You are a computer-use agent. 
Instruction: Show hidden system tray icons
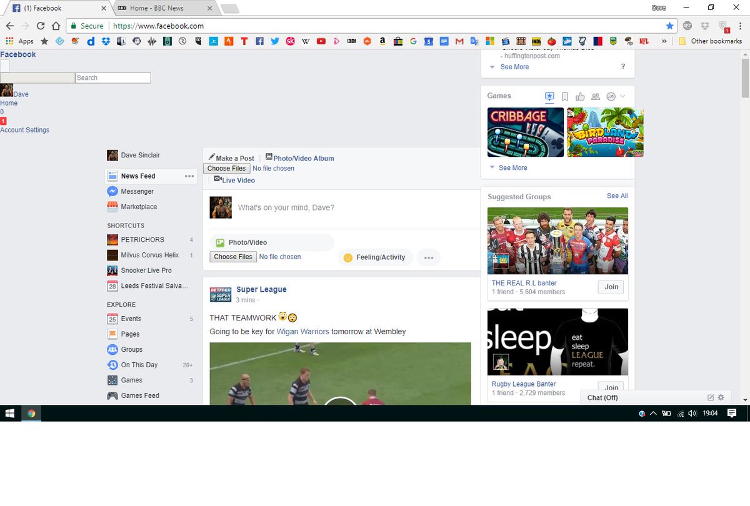[x=654, y=414]
